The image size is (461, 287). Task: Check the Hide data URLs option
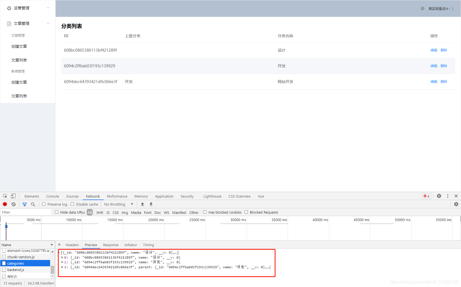point(56,212)
